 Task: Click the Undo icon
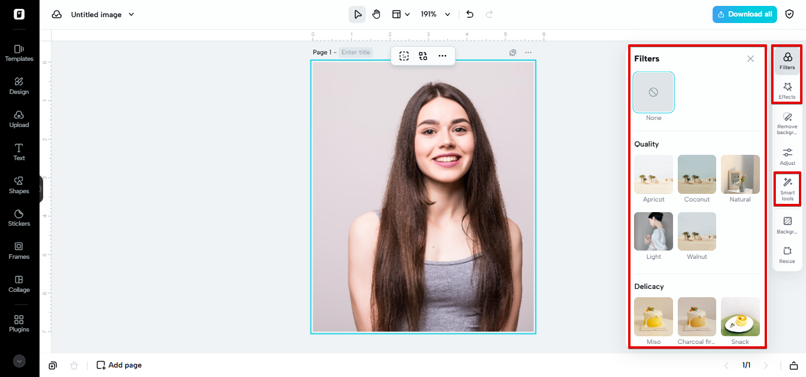[x=469, y=14]
